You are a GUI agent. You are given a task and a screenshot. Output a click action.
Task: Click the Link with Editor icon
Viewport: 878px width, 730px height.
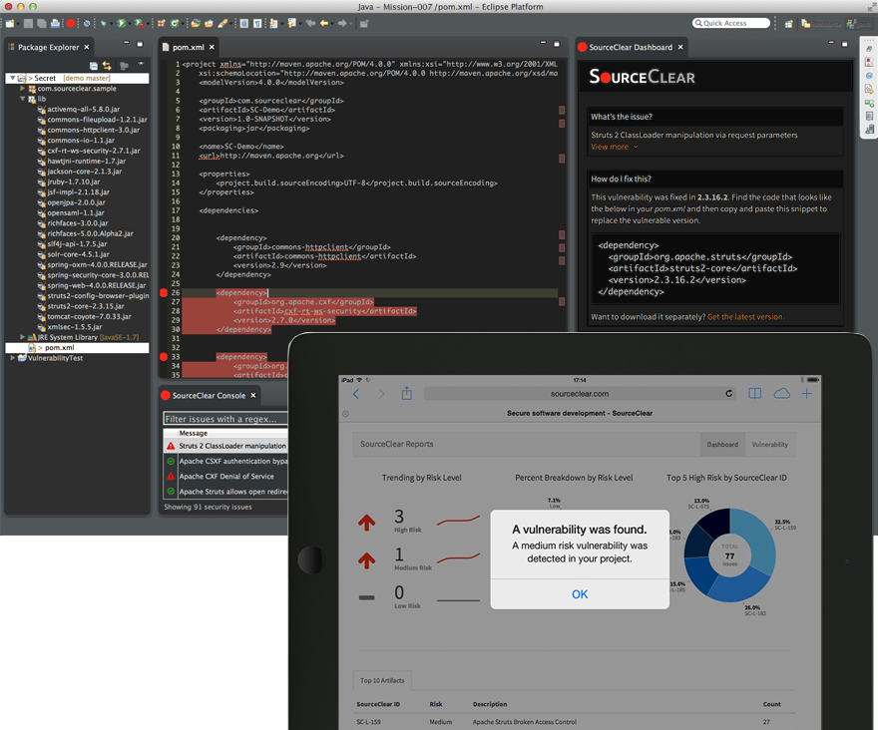click(x=107, y=65)
